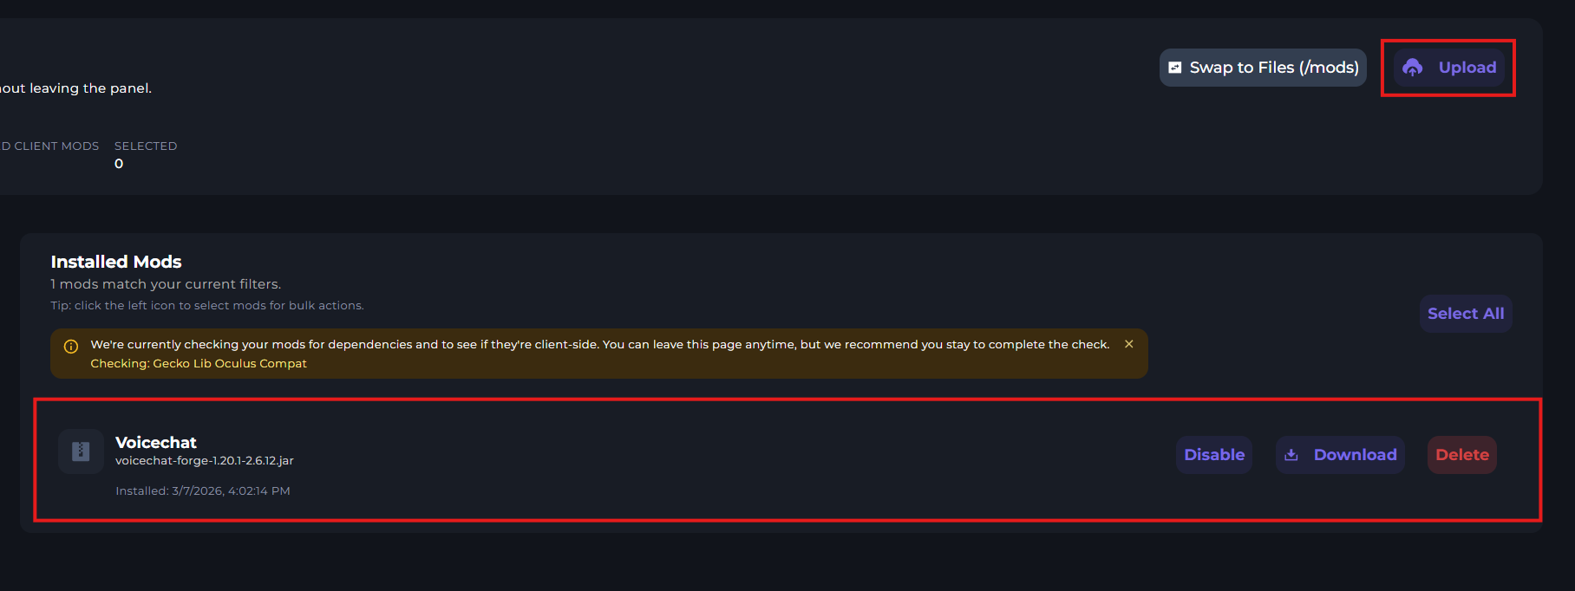Click the voicechat-forge-1.20.1-2.6.12.jar filename
1575x591 pixels.
[x=205, y=461]
